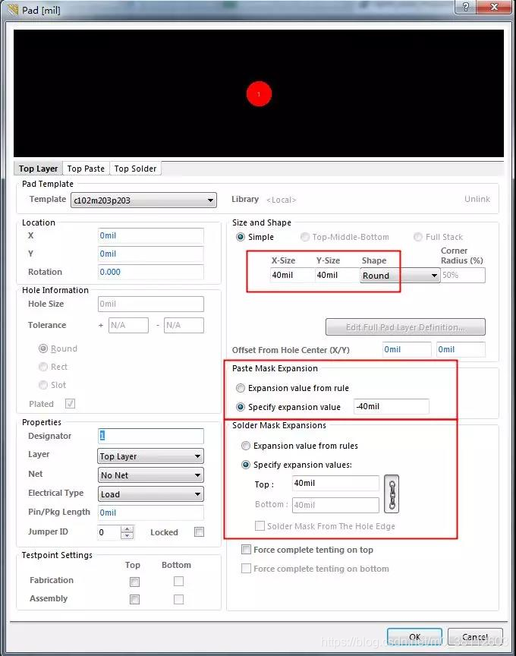Click the Cancel button

[475, 637]
